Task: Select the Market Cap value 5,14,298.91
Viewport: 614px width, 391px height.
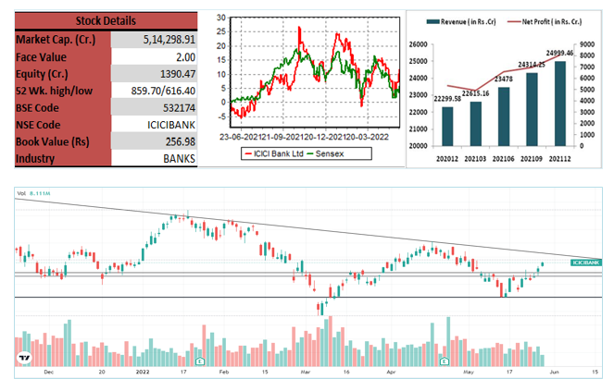Action: click(169, 40)
